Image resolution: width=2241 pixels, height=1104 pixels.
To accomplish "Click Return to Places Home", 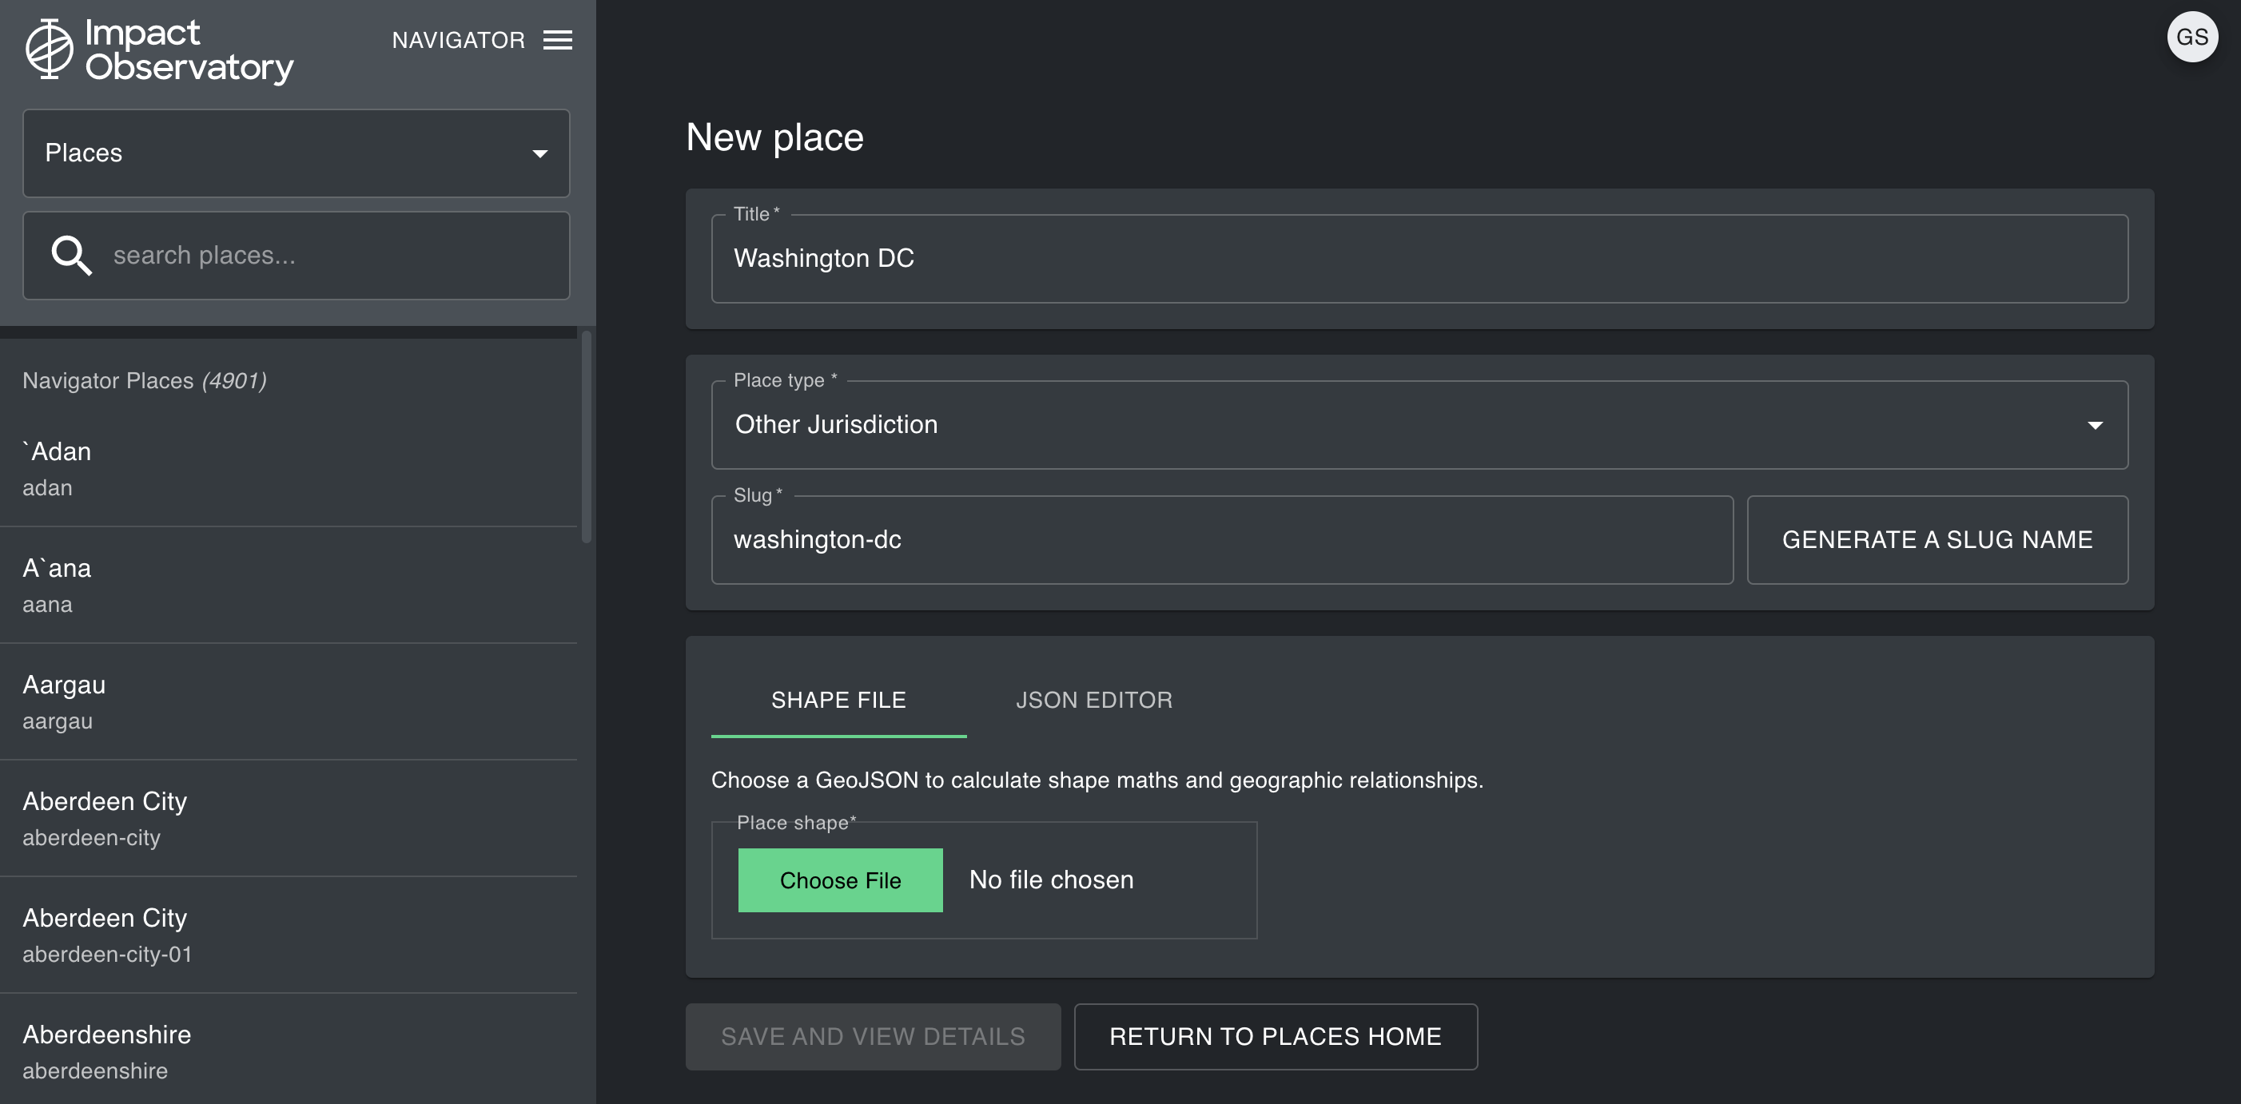I will (x=1275, y=1036).
